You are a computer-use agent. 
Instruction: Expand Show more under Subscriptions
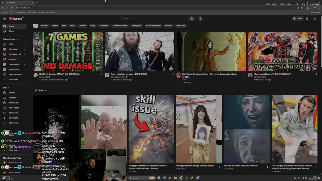click(14, 79)
